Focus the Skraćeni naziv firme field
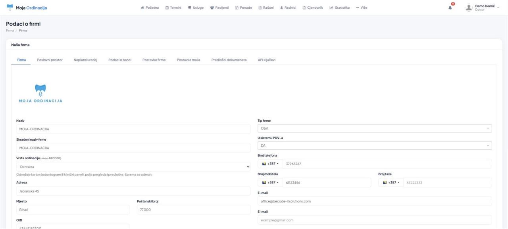 [x=133, y=148]
